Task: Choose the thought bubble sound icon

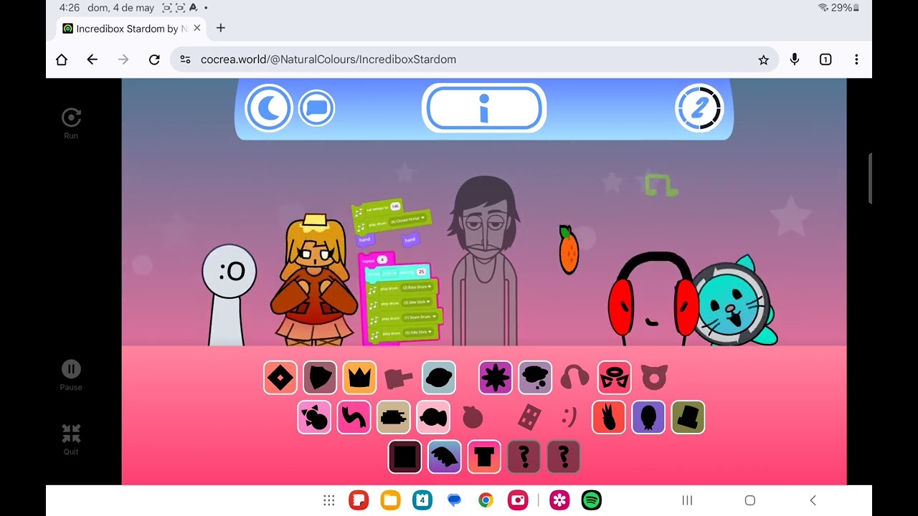Action: (x=535, y=378)
